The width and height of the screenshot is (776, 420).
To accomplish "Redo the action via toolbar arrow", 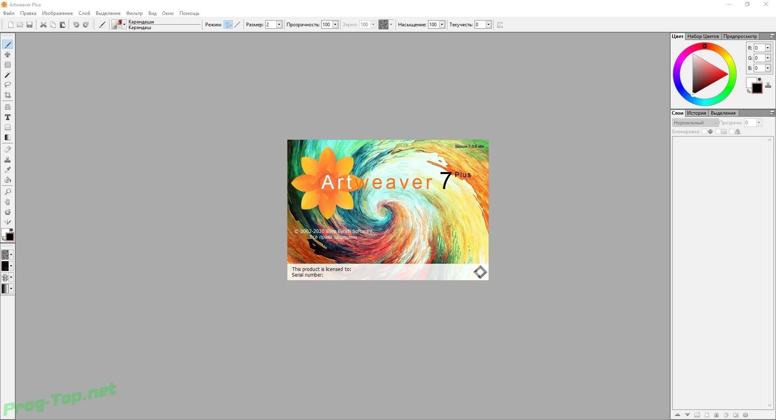I will pyautogui.click(x=86, y=25).
